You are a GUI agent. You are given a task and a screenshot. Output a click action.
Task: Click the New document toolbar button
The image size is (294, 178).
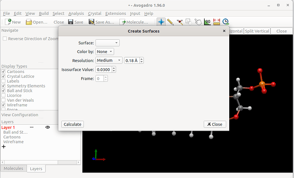(12, 22)
